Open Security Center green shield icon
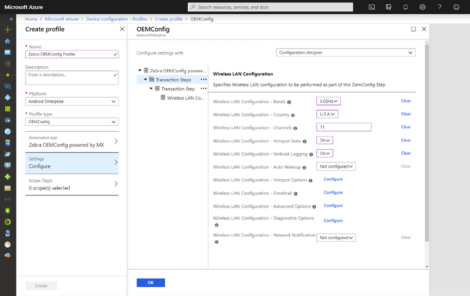 (8, 210)
